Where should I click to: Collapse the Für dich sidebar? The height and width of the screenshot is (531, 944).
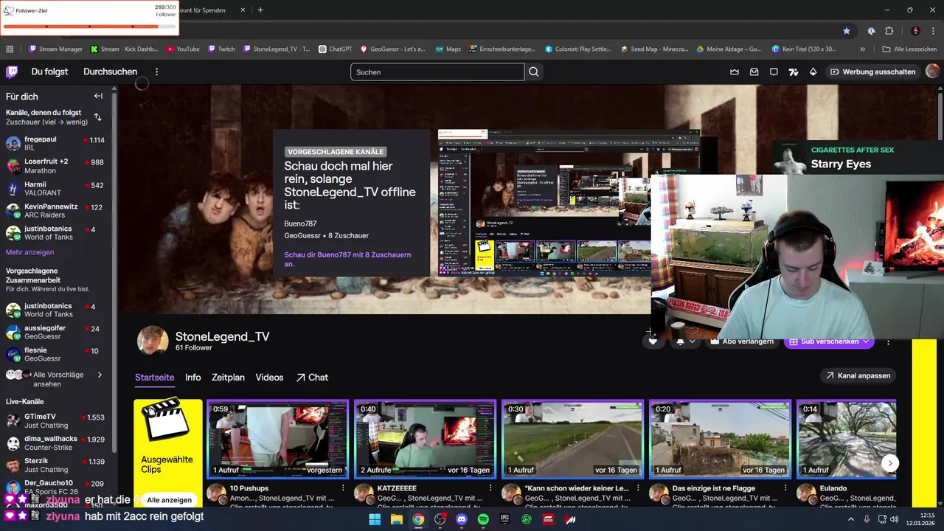coord(98,96)
